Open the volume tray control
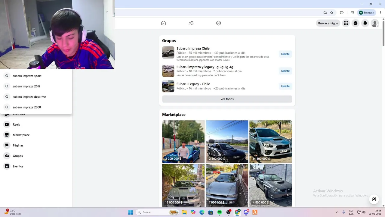 point(364,212)
